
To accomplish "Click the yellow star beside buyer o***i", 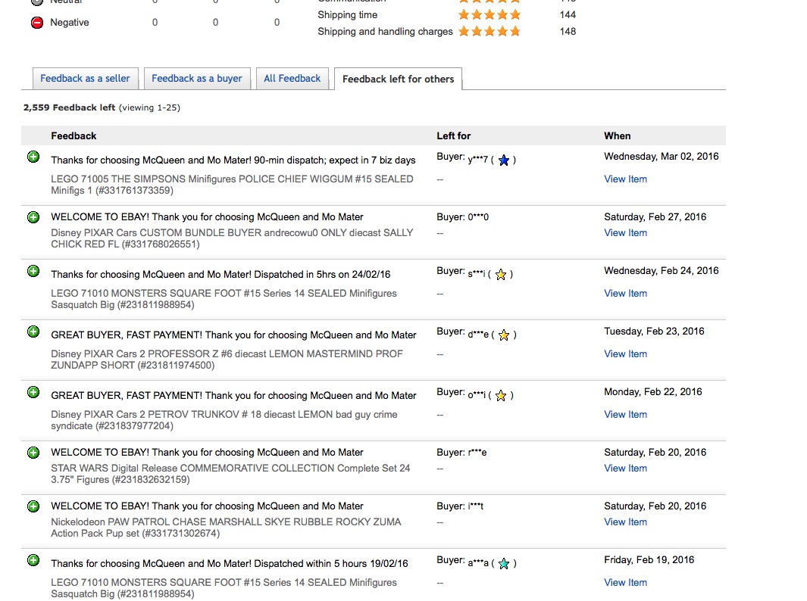I will coord(500,396).
